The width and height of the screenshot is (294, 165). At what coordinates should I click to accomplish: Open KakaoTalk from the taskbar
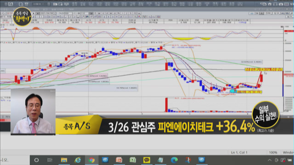pyautogui.click(x=147, y=160)
